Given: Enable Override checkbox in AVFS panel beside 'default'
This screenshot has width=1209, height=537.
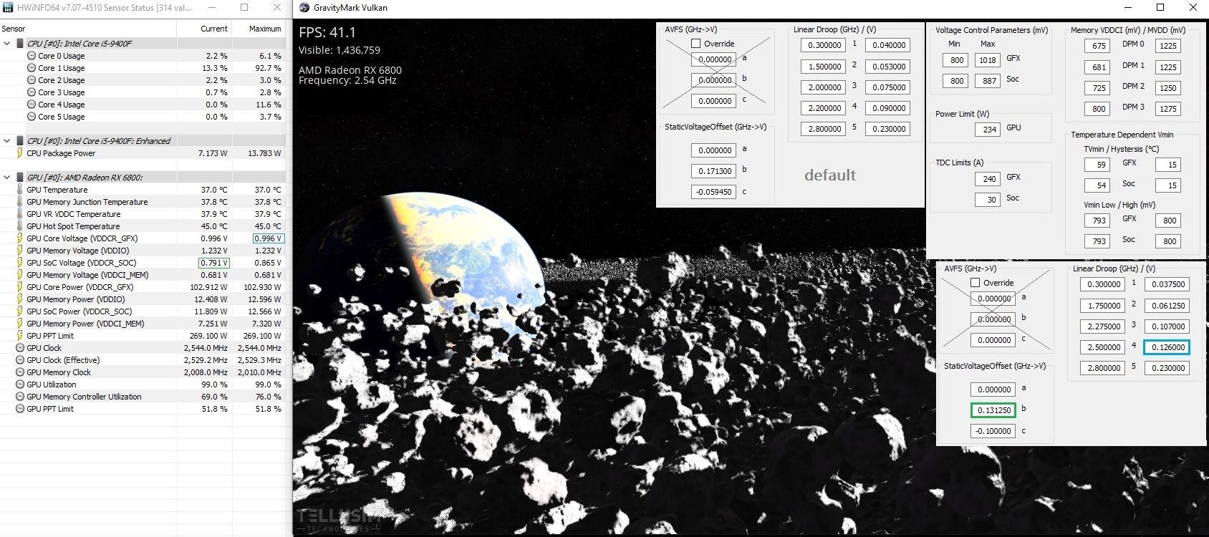Looking at the screenshot, I should 695,44.
